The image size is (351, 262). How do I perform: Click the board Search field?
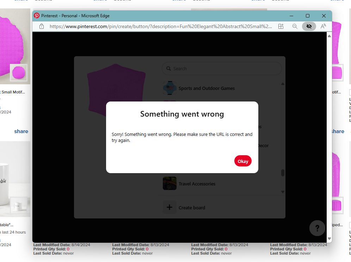coord(222,68)
